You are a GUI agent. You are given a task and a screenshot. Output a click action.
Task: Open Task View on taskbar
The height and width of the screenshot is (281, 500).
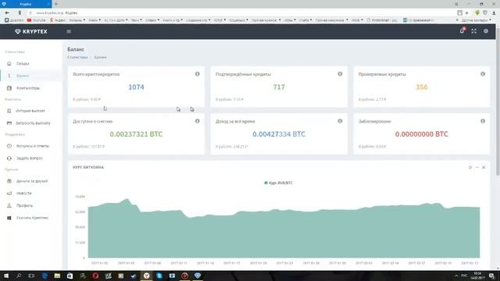(31, 276)
